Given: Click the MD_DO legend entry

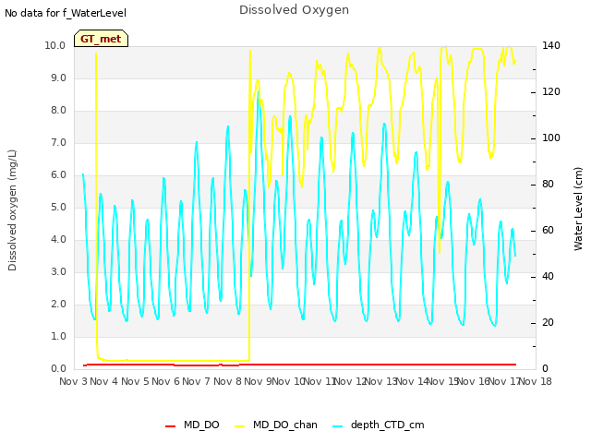Looking at the screenshot, I should tap(192, 425).
